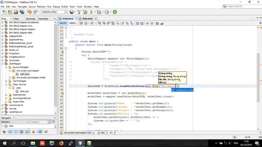The height and width of the screenshot is (147, 262).
Task: Click the Uncomment icon at editor toolbar end
Action: pyautogui.click(x=162, y=23)
